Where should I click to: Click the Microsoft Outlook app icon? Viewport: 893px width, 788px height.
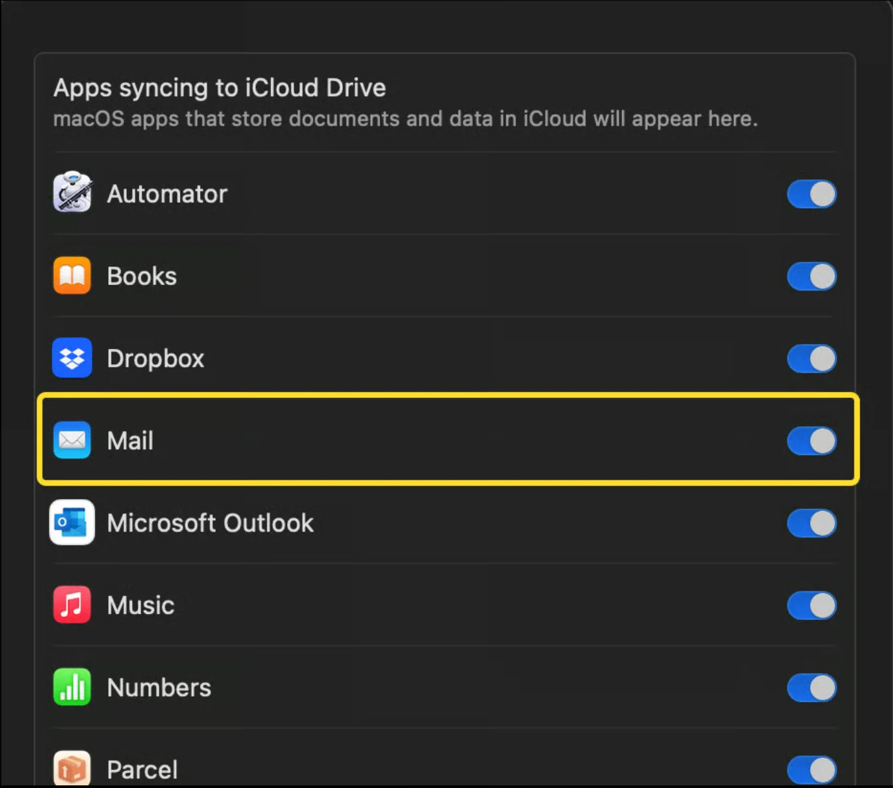[x=72, y=523]
